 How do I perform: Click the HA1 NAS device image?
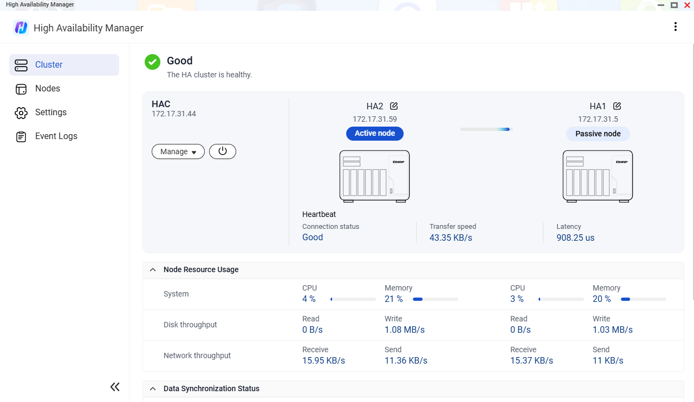[598, 176]
